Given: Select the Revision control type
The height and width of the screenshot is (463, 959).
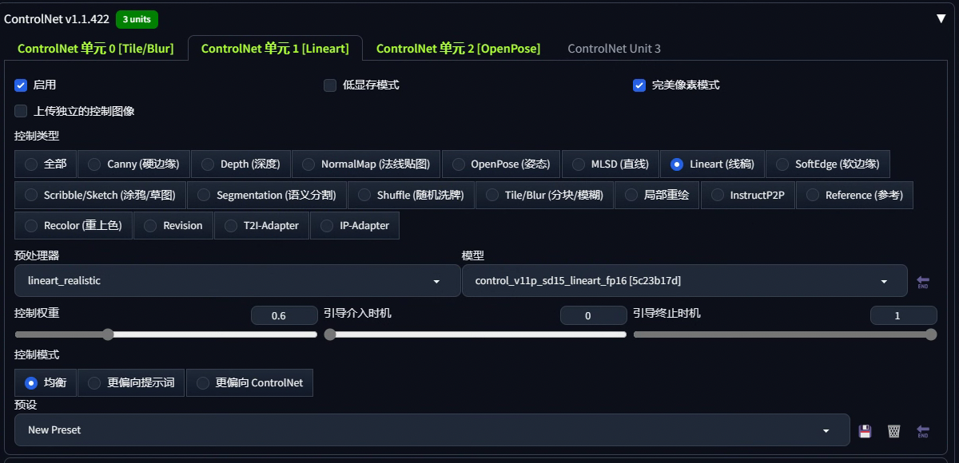Looking at the screenshot, I should [173, 226].
